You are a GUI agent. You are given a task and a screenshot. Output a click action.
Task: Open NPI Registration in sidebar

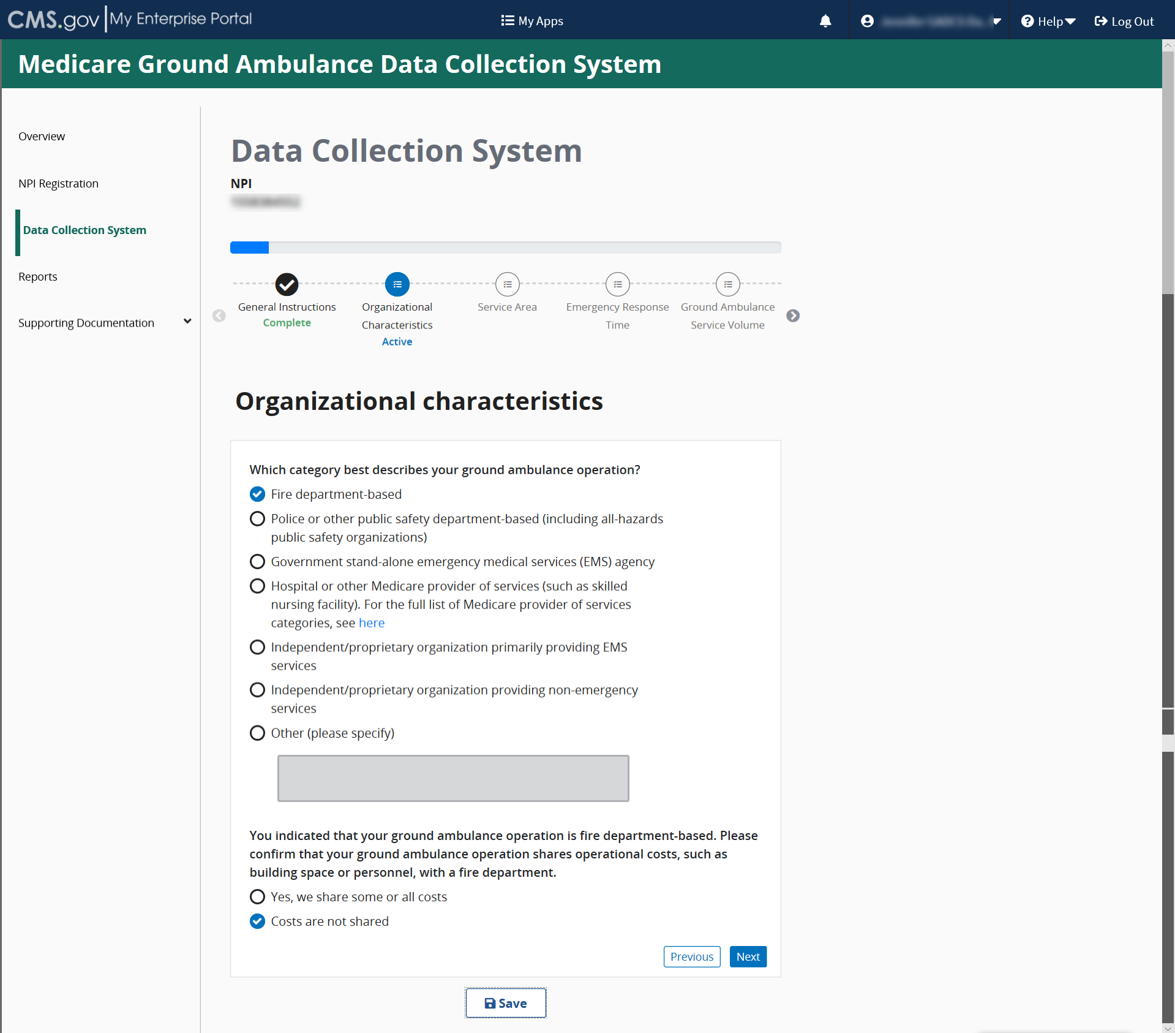coord(58,184)
